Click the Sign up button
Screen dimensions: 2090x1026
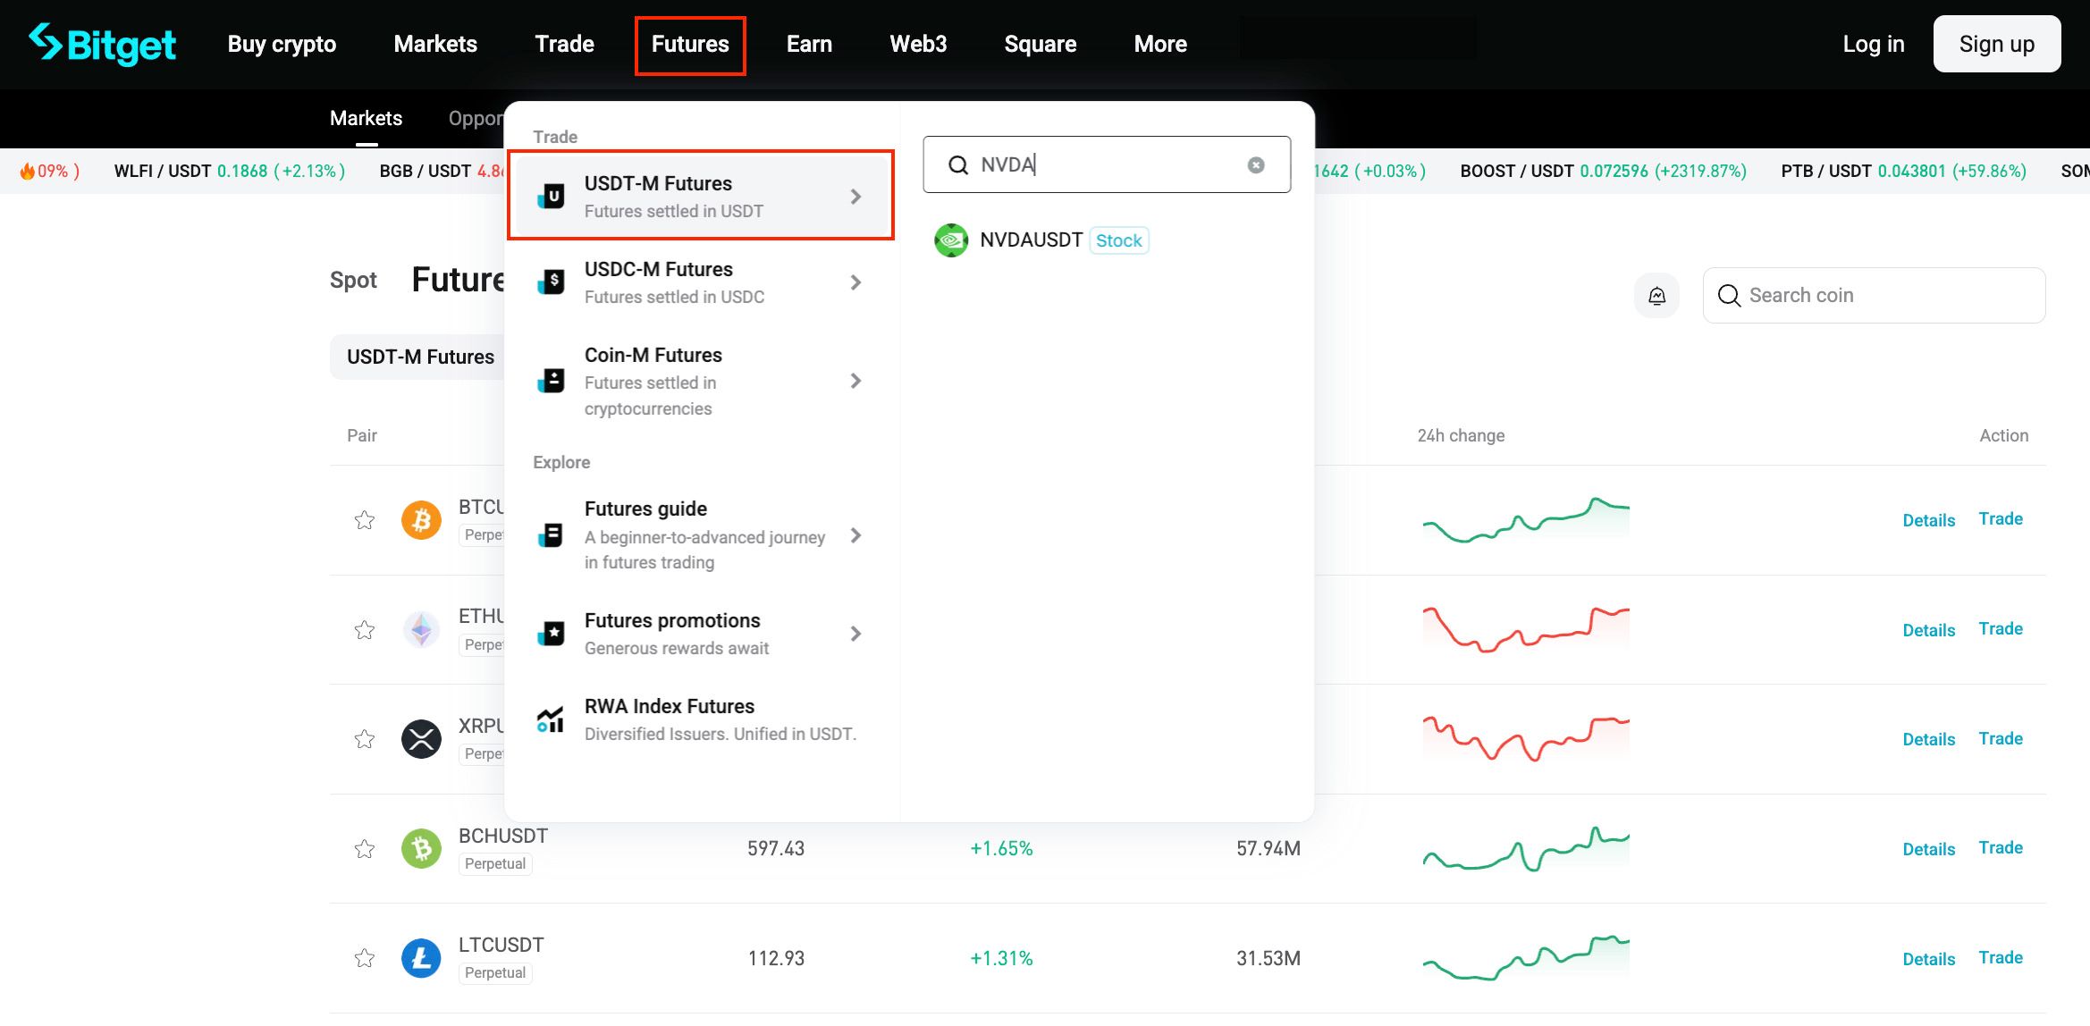click(1996, 44)
